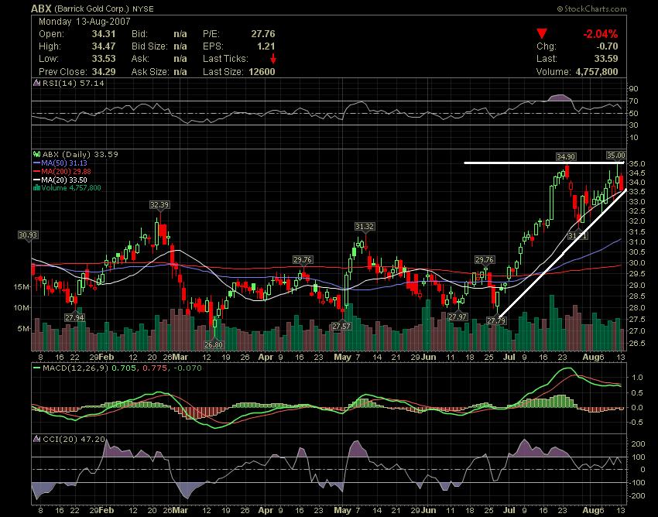This screenshot has width=658, height=517.
Task: Click the MA(50) 31.13 legend entry
Action: [64, 163]
